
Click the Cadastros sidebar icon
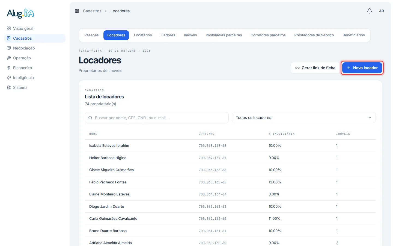(x=9, y=38)
